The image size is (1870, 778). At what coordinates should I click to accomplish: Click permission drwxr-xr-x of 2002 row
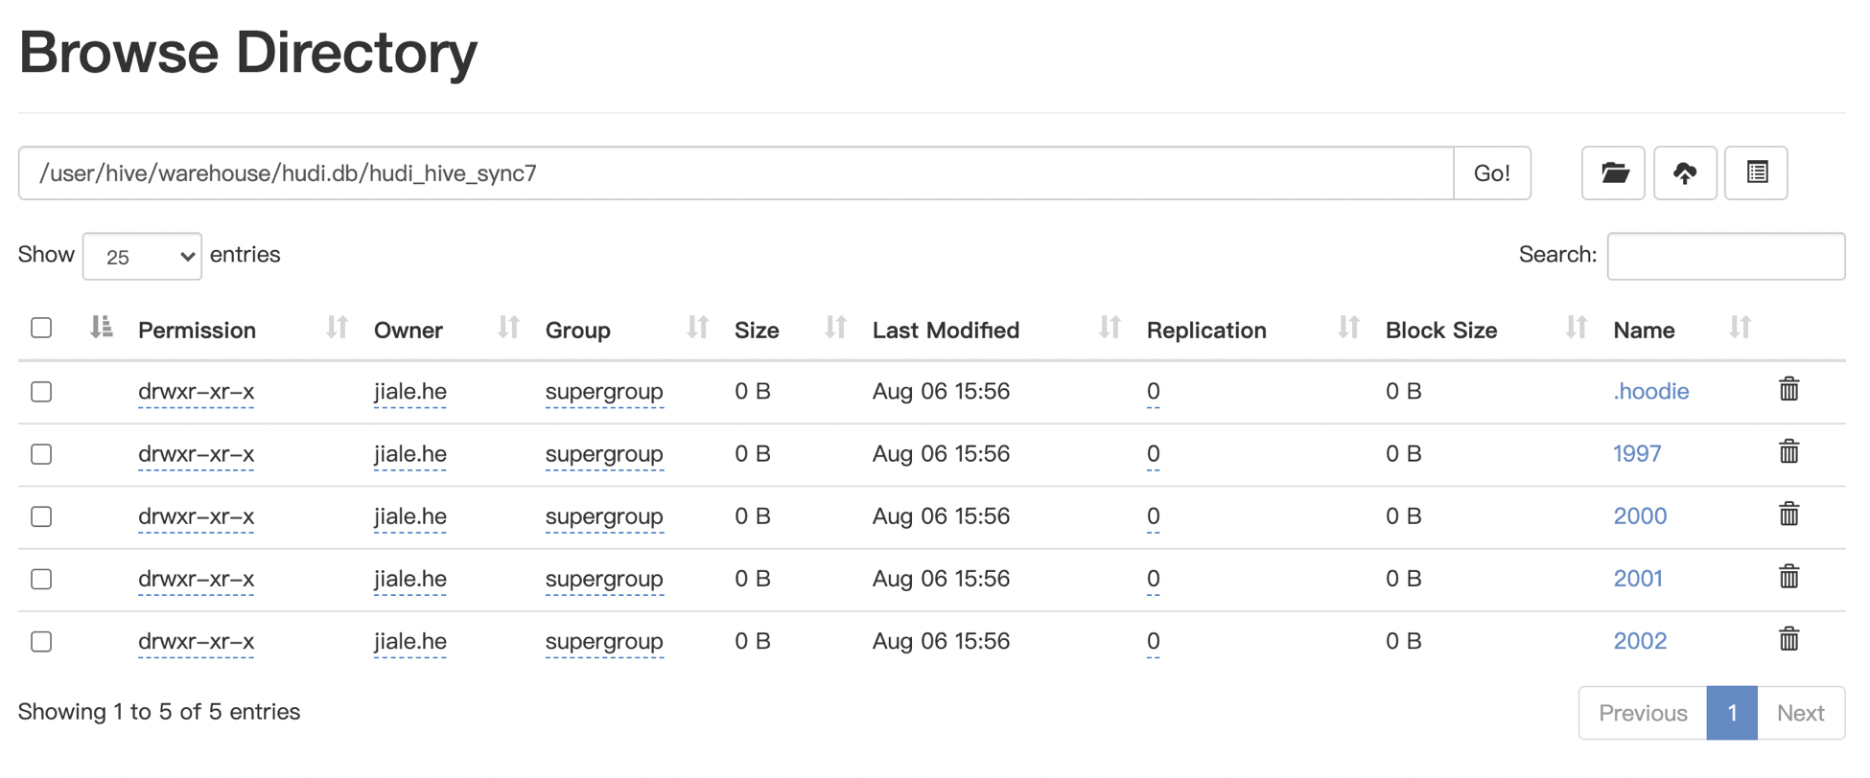(x=197, y=640)
